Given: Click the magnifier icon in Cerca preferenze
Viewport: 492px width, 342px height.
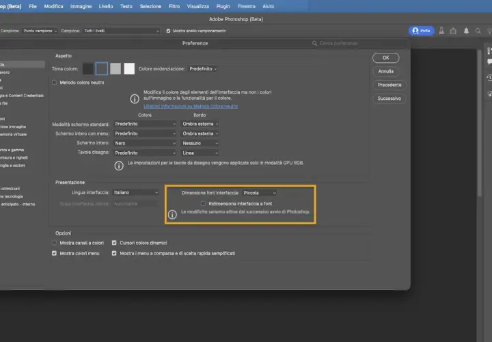Looking at the screenshot, I should pyautogui.click(x=314, y=43).
